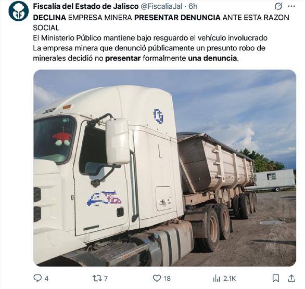The height and width of the screenshot is (289, 305).
Task: Click the like count 18
Action: [167, 279]
